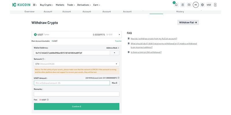Open the apps grid menu

tap(35, 5)
